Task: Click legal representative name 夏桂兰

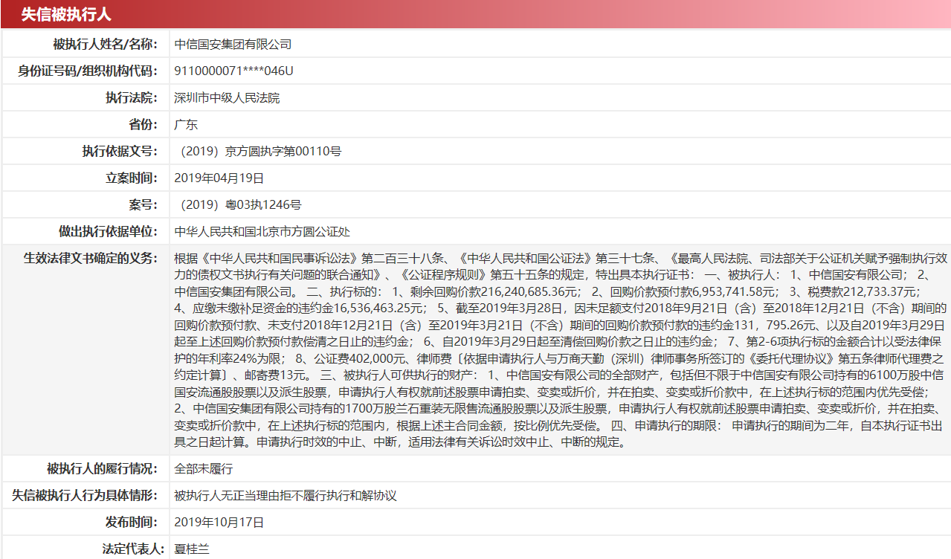Action: click(192, 549)
